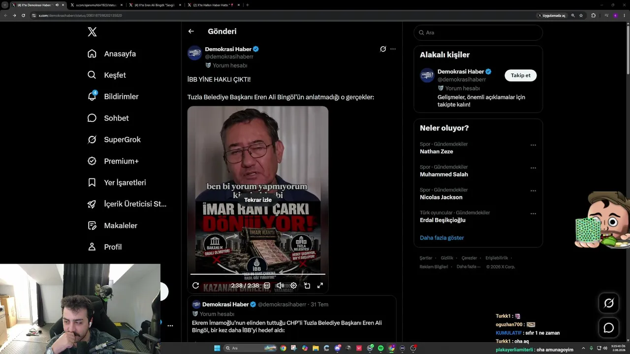630x354 pixels.
Task: Open the floating Grok button
Action: pos(609,303)
